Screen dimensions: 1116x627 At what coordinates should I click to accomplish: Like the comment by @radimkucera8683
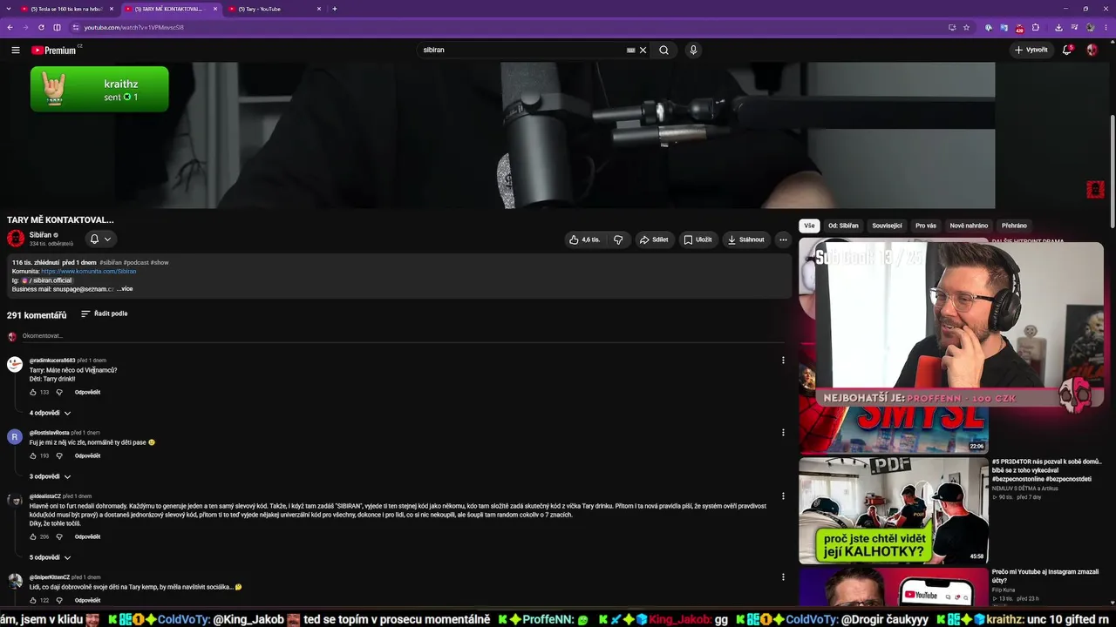[33, 392]
